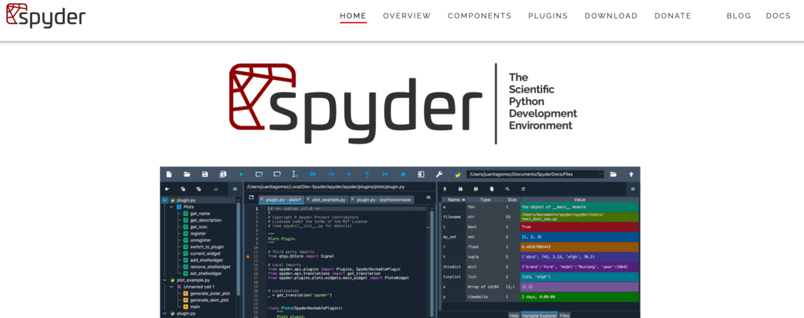Go to the DOWNLOAD section

pos(611,16)
